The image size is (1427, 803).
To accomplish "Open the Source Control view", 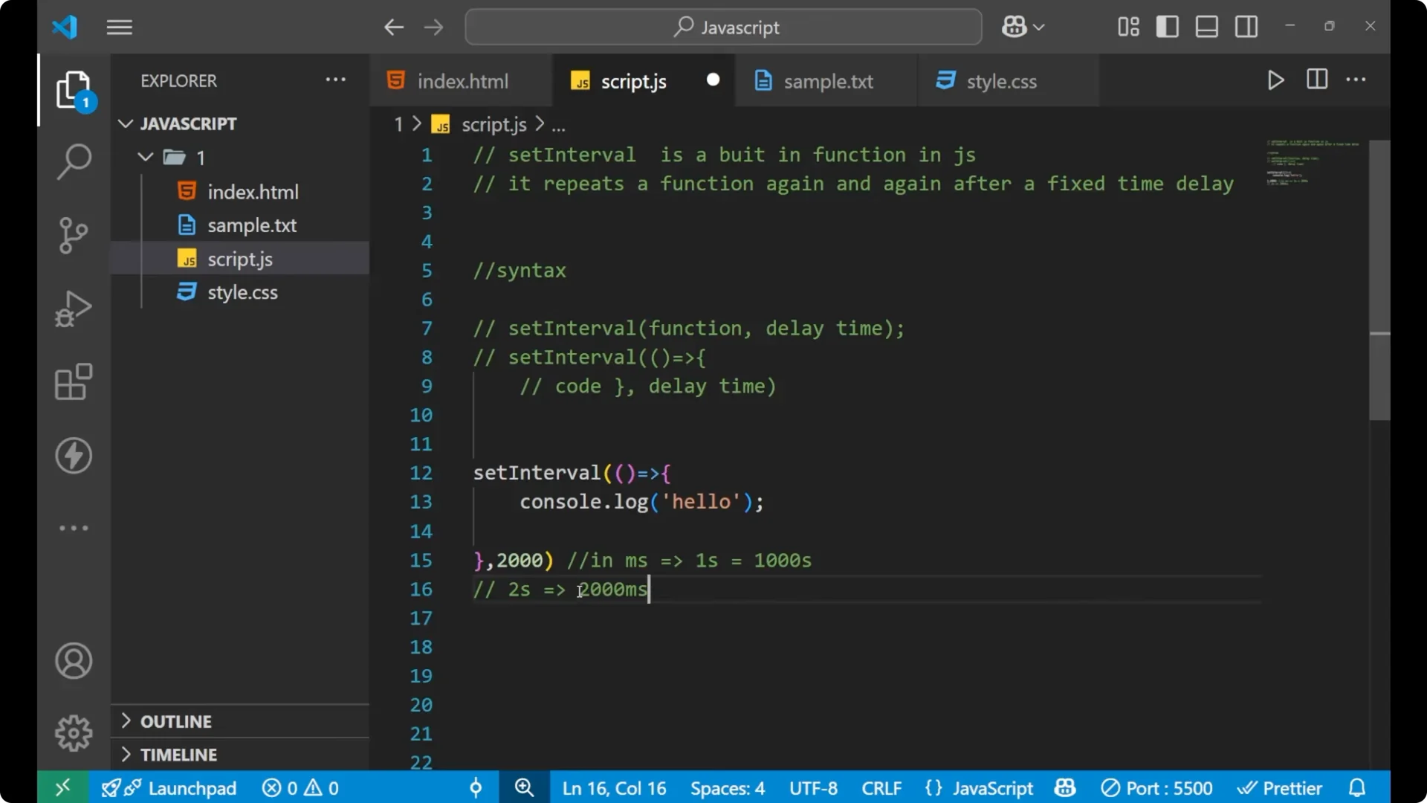I will click(x=73, y=235).
